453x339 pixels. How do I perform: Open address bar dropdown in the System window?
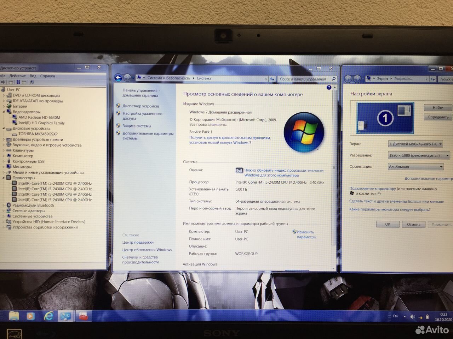(266, 79)
